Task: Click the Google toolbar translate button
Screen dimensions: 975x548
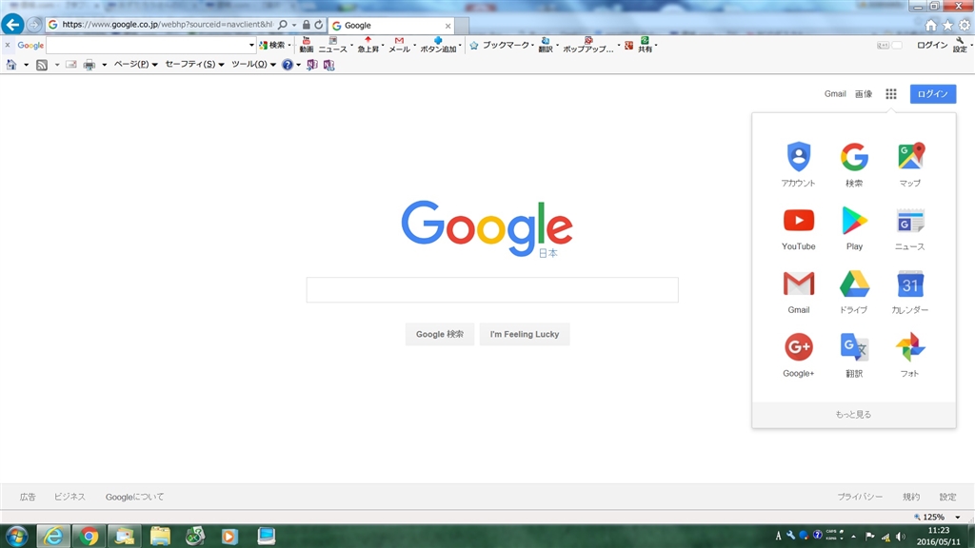Action: [546, 45]
